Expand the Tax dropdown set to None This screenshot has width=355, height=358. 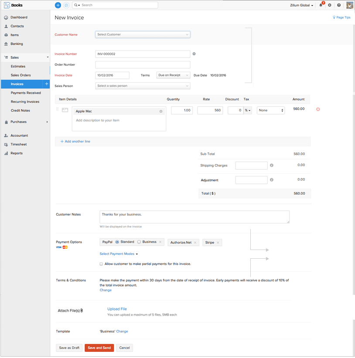point(270,111)
